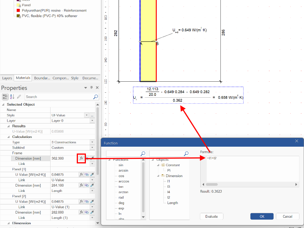304x228 pixels.
Task: Close the Properties panel
Action: tap(97, 88)
